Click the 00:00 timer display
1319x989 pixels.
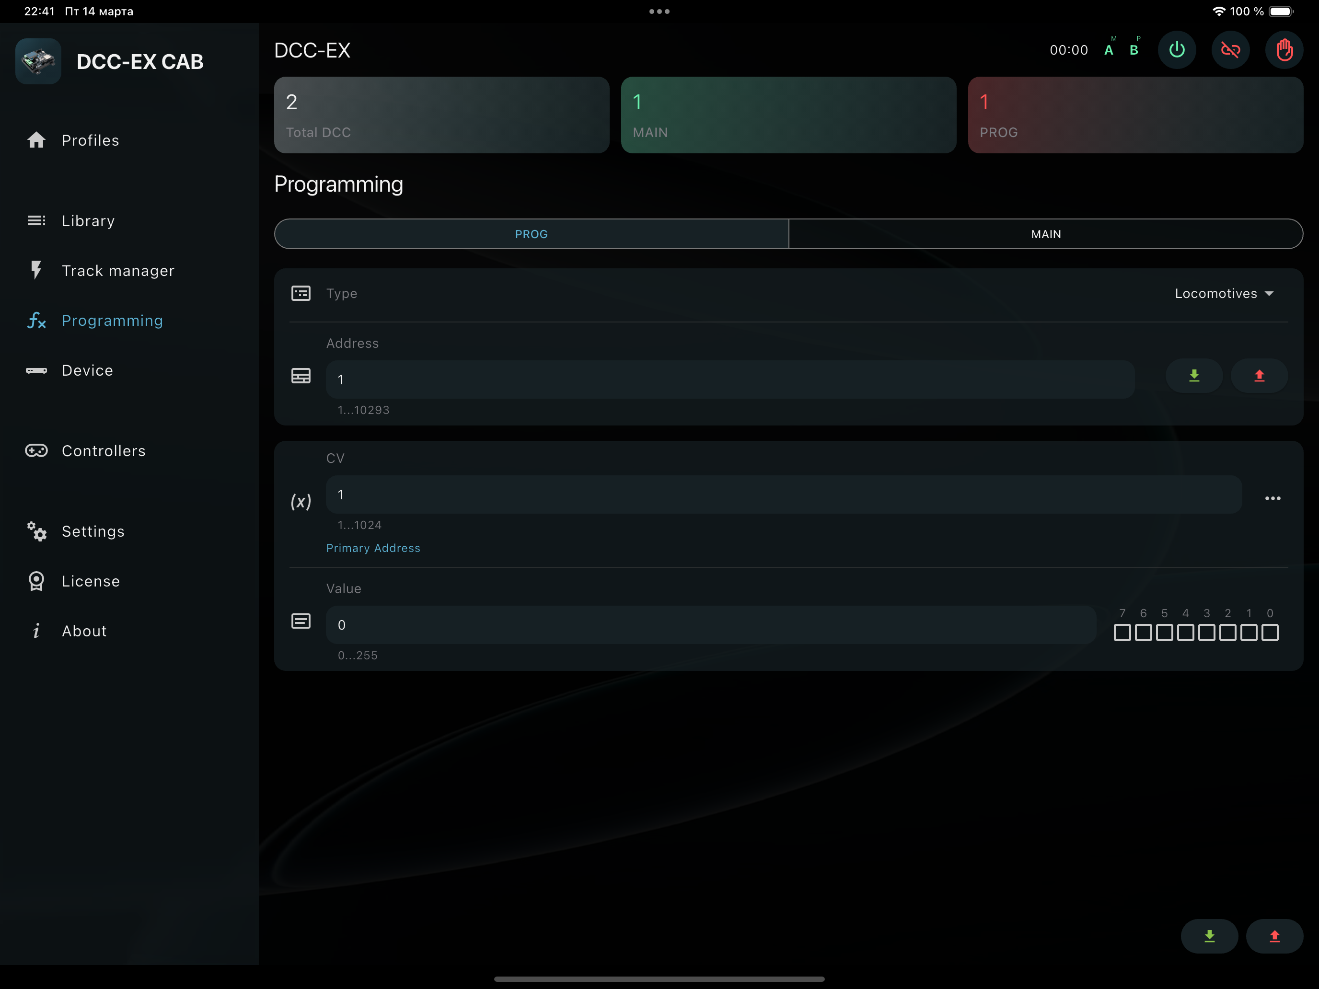(x=1068, y=50)
